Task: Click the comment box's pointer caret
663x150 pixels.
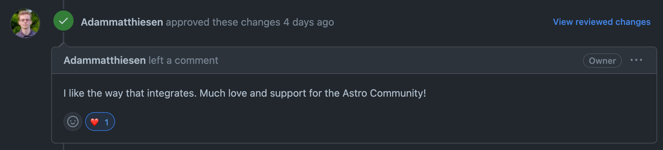Action: point(63,45)
